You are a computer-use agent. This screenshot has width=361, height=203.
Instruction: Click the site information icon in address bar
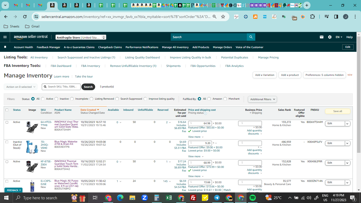click(x=36, y=17)
